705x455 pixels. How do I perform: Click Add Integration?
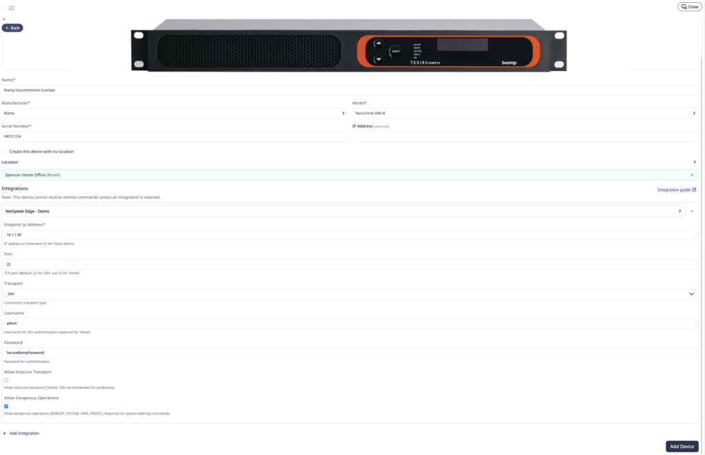[x=21, y=434]
